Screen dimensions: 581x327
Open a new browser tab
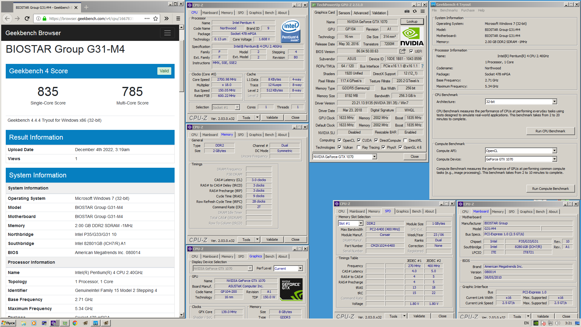click(86, 7)
